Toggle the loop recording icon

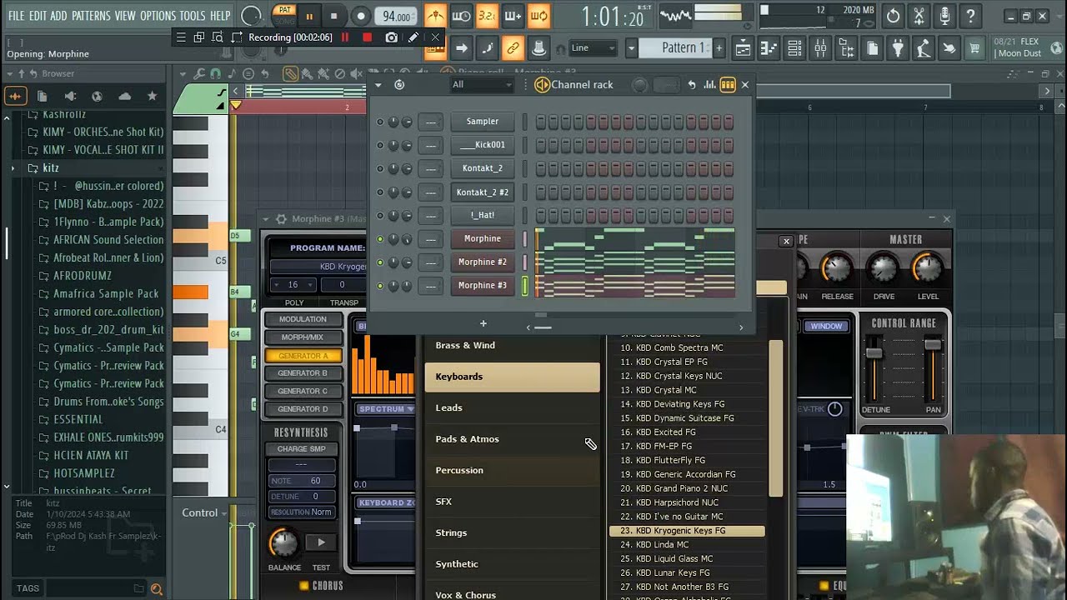[539, 16]
